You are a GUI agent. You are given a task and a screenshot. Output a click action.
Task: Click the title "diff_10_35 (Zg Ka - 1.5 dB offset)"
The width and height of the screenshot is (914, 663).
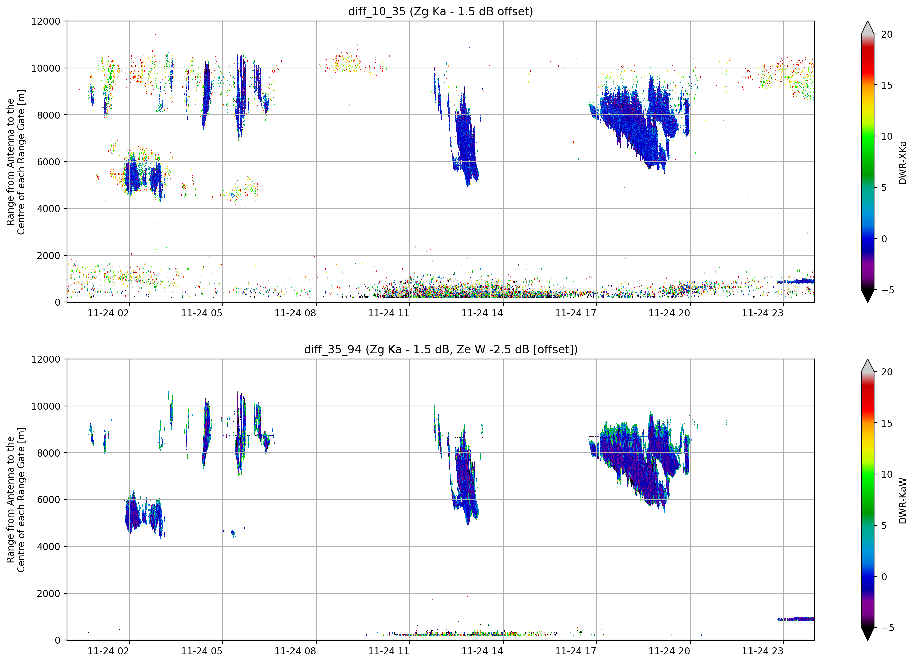point(441,12)
